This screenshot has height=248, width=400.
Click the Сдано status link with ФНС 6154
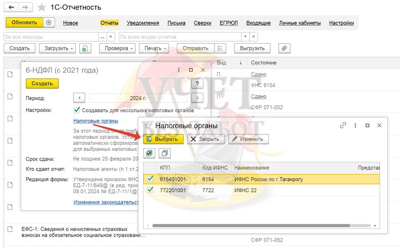[x=258, y=74]
